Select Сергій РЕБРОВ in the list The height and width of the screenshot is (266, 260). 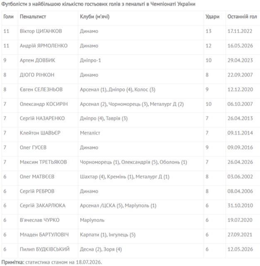point(37,191)
